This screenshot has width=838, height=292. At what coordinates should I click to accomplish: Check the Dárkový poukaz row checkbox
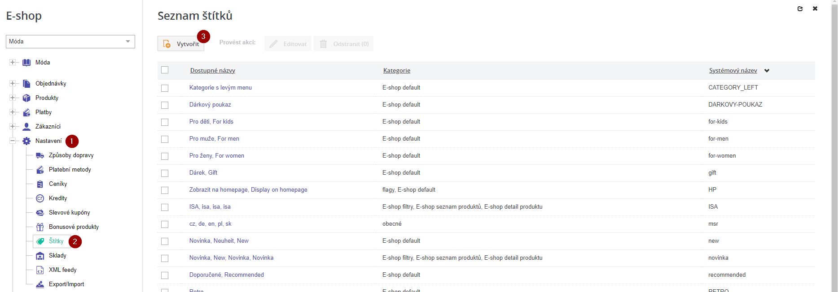[x=165, y=105]
